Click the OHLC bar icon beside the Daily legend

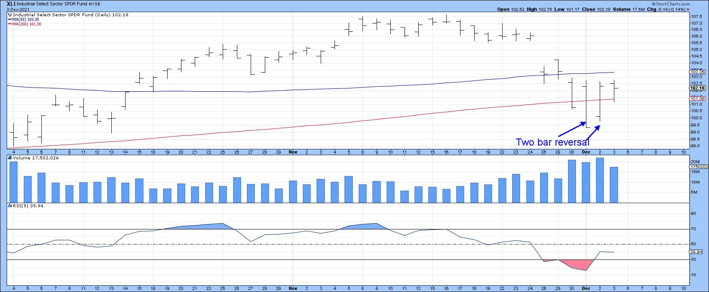coord(10,15)
